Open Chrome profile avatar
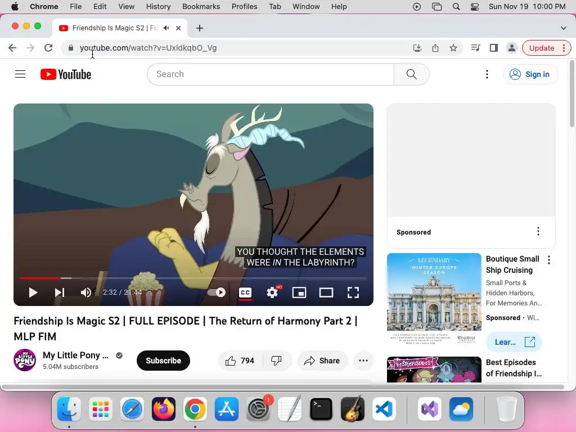Viewport: 576px width, 432px height. coord(512,48)
